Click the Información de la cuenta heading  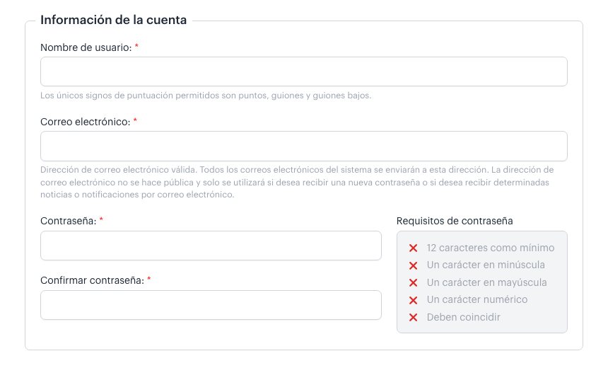(113, 21)
